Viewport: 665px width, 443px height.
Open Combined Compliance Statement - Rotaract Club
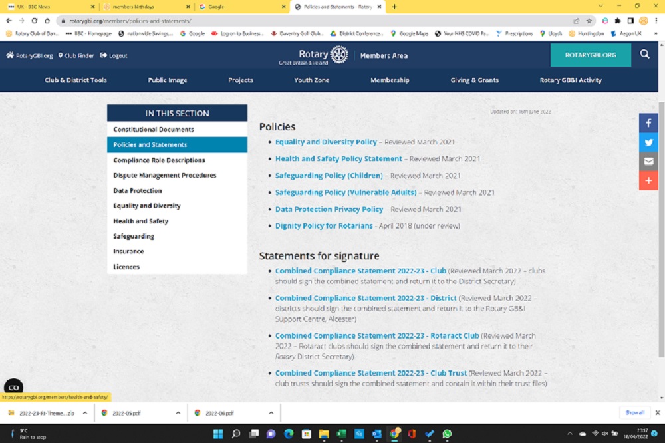click(x=377, y=336)
